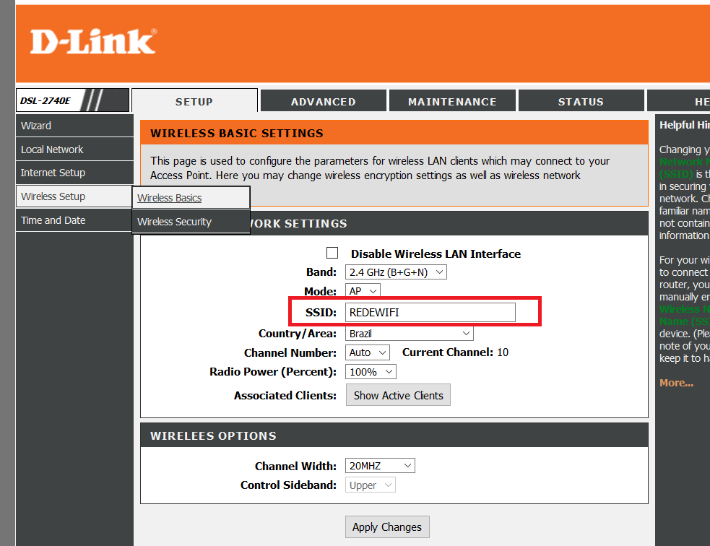710x546 pixels.
Task: Open the SETUP tab
Action: (x=194, y=101)
